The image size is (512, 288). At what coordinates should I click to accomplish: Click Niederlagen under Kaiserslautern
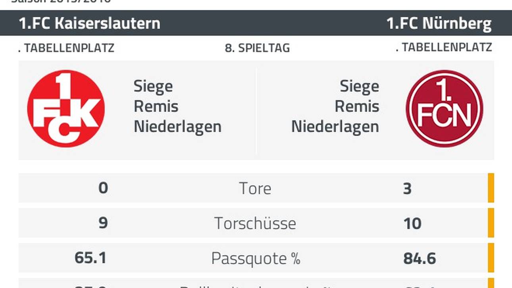pos(177,127)
